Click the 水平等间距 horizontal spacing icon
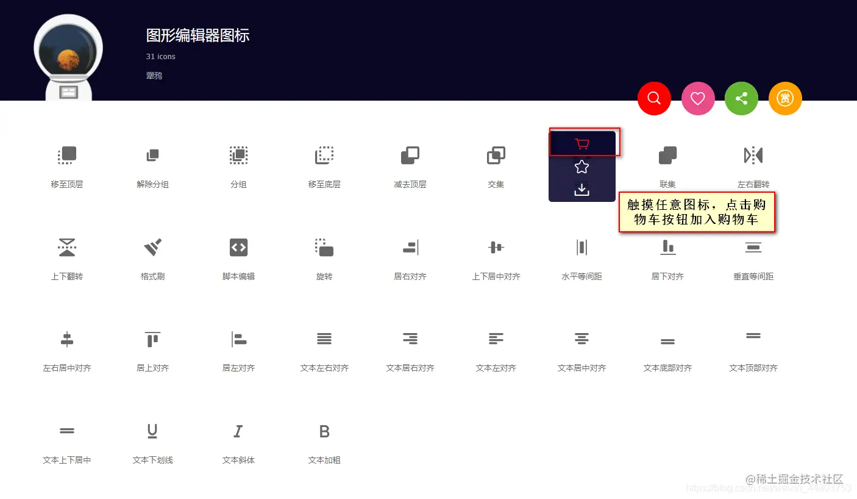This screenshot has height=499, width=857. (581, 247)
